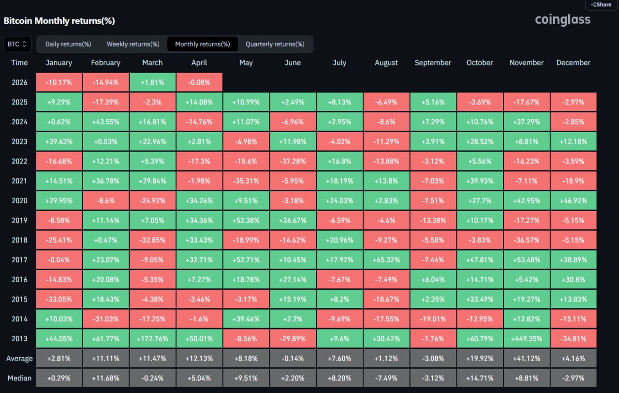Click the August 2017 +65.32% cell

tap(386, 260)
